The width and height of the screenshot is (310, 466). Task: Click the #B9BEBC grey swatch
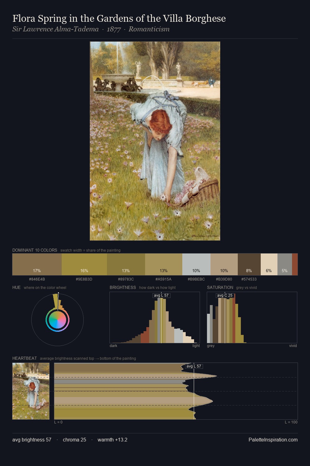[x=196, y=264]
